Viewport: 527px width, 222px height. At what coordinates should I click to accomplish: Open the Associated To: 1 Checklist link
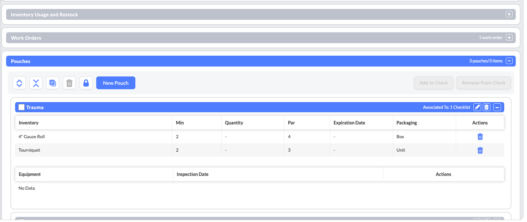pos(446,107)
